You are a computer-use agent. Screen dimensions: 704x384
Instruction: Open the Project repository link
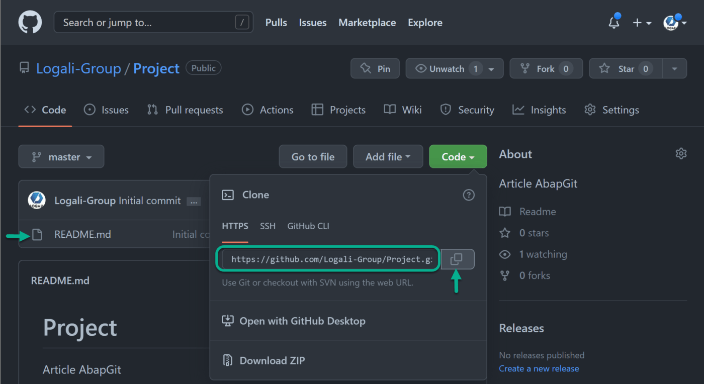point(156,69)
